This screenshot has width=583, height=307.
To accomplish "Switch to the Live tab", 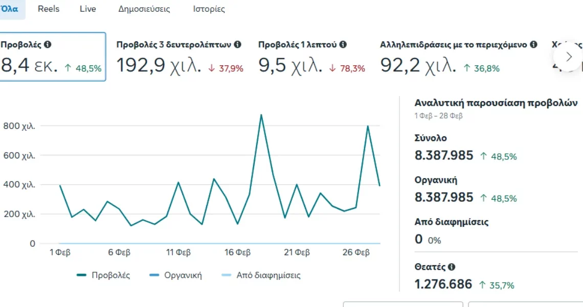I will click(x=88, y=9).
